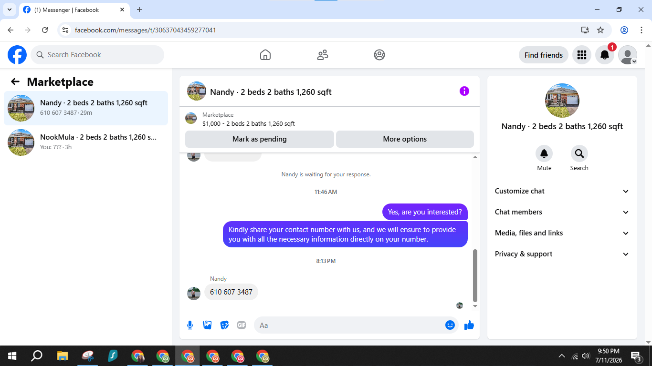Screen dimensions: 652x366
Task: Open Windows taskbar search
Action: pos(37,356)
